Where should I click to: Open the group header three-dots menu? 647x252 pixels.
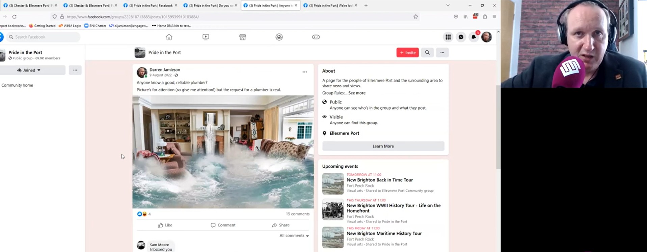point(442,53)
